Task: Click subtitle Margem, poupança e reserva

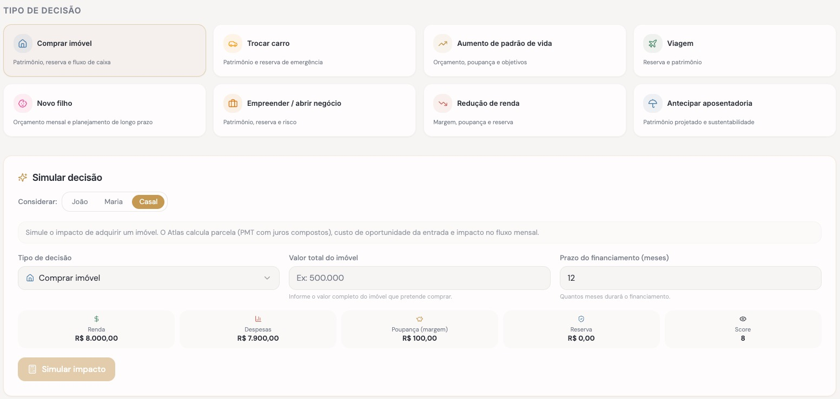Action: coord(473,122)
